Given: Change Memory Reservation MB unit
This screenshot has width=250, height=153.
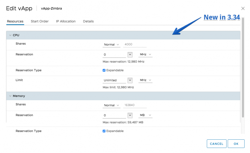Looking at the screenshot, I should coord(145,115).
